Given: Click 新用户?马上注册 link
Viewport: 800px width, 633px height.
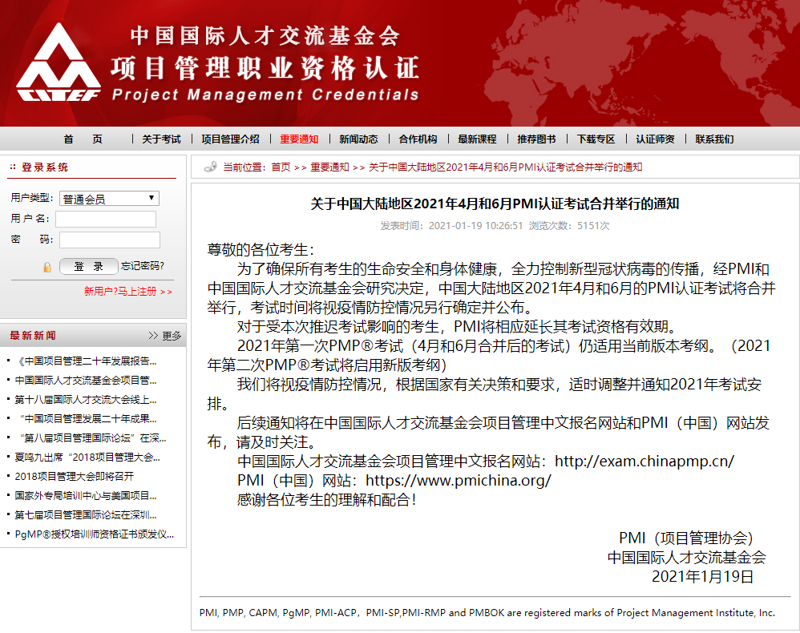Looking at the screenshot, I should (128, 291).
